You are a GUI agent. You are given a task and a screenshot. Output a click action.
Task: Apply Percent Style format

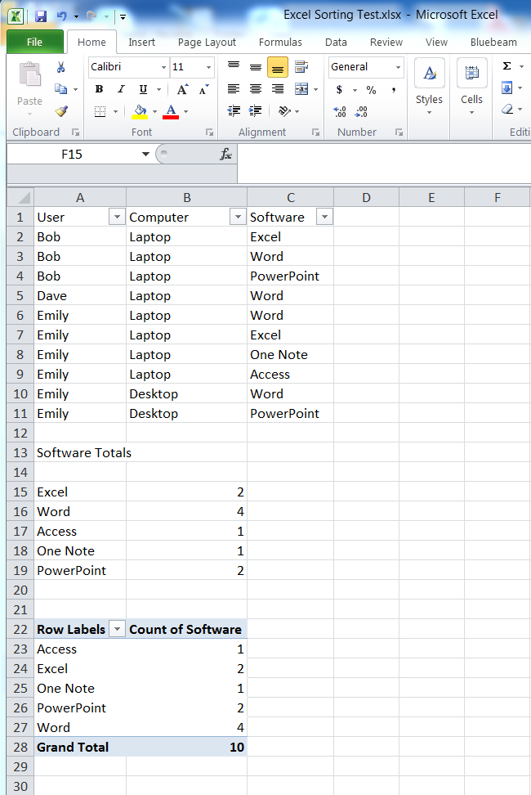pos(372,90)
